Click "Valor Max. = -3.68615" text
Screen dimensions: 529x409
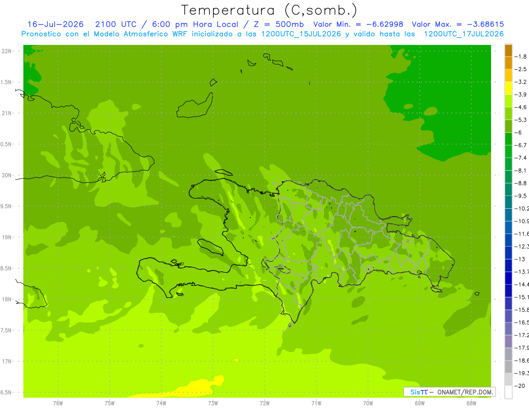[458, 24]
